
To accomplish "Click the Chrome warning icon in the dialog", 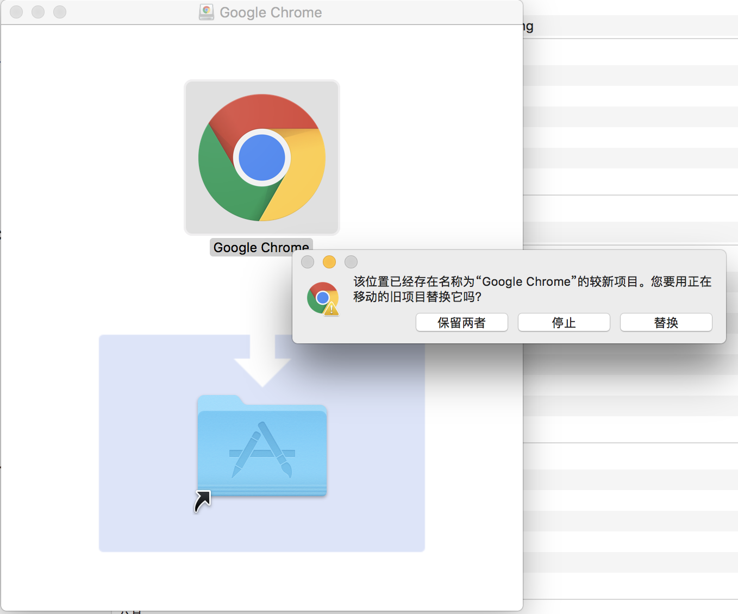I will pos(323,298).
